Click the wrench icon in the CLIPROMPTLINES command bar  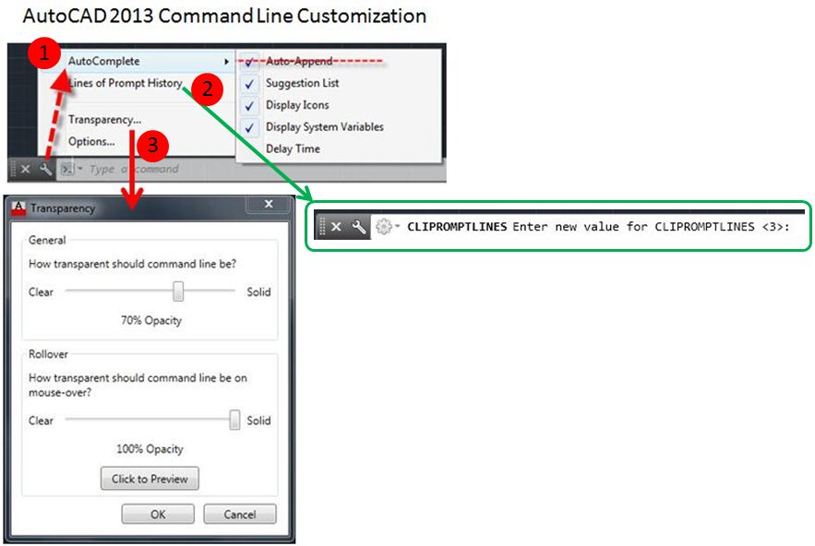coord(359,226)
